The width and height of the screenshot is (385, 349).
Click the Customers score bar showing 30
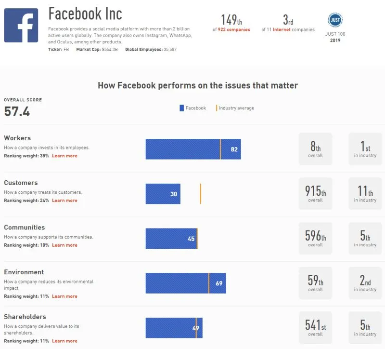pos(163,194)
